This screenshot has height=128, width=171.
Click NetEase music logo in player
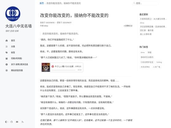tap(53, 66)
